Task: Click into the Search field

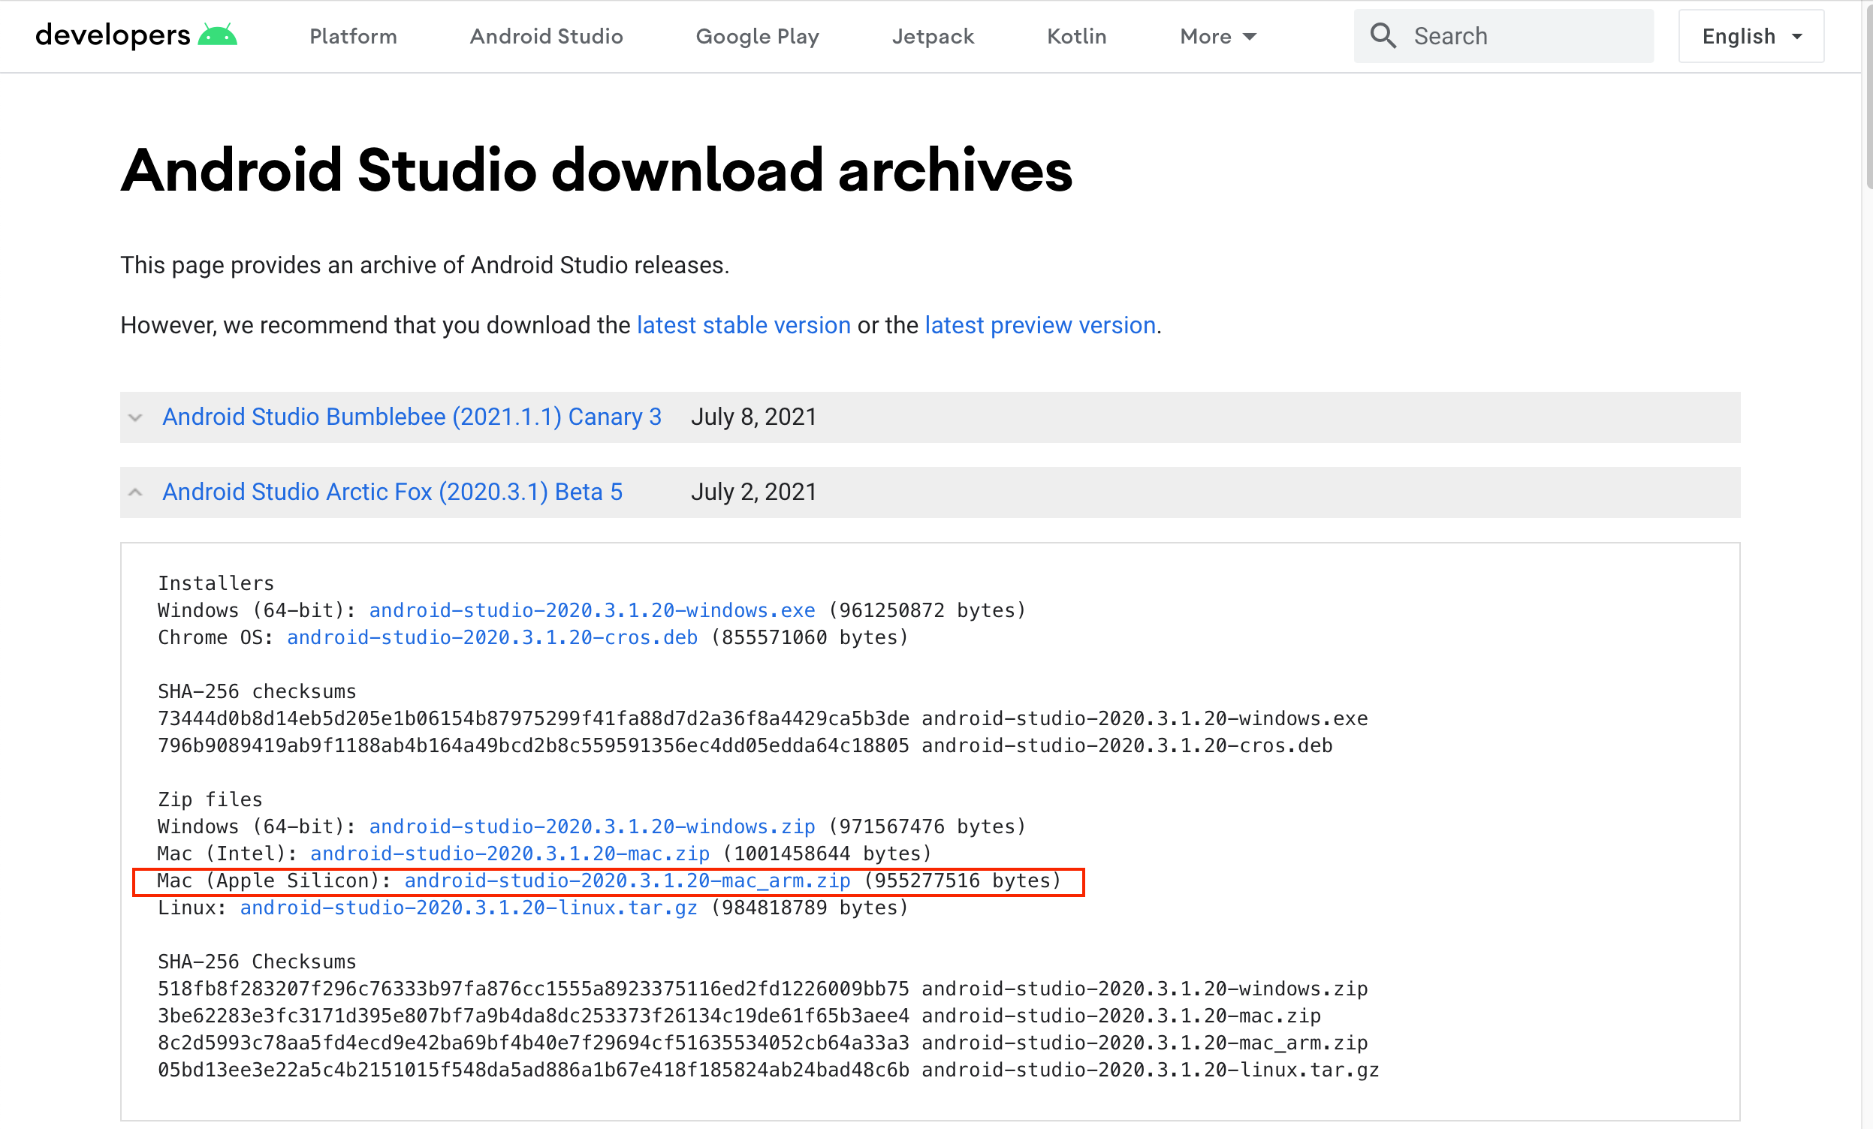Action: pos(1504,36)
